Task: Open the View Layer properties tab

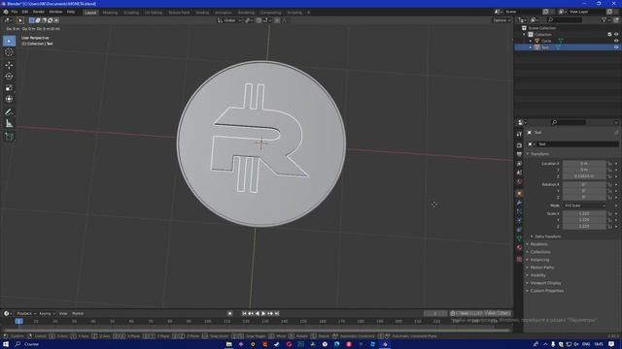Action: [519, 164]
